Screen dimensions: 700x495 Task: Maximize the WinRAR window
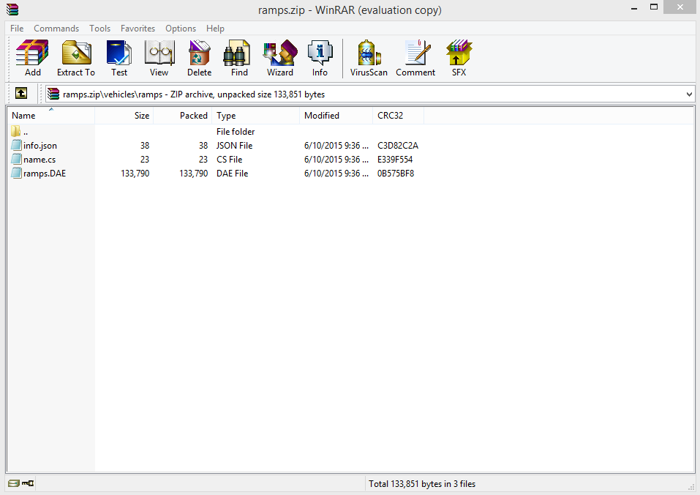[654, 7]
